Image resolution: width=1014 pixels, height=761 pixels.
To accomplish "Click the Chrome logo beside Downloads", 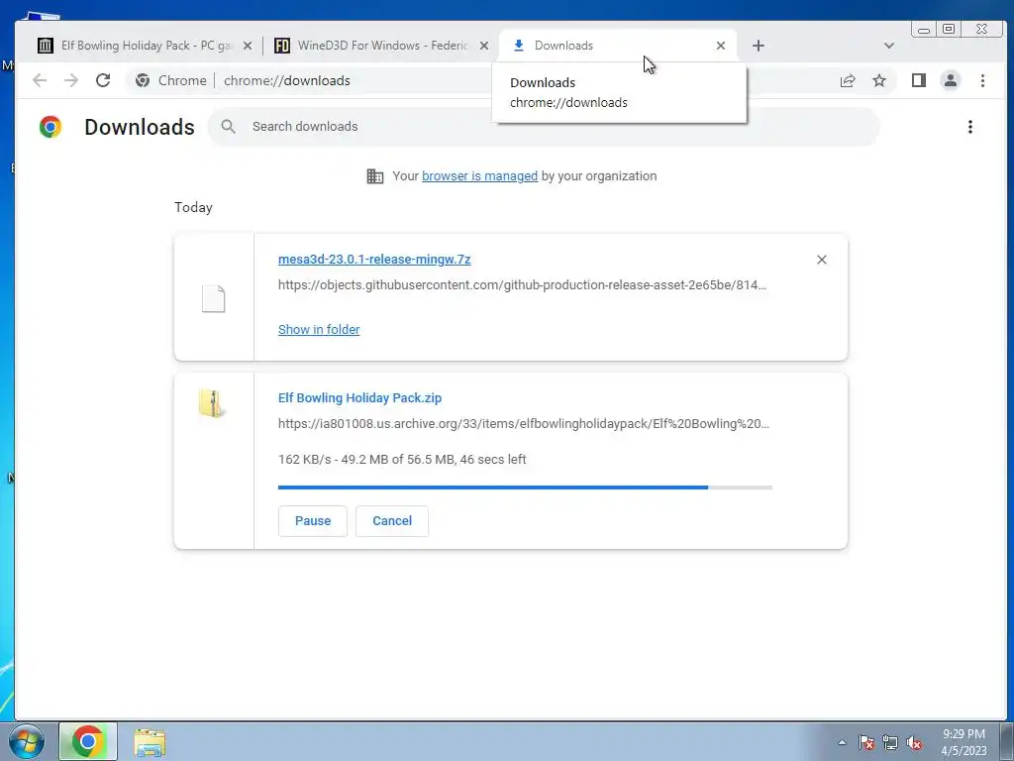I will coord(51,127).
